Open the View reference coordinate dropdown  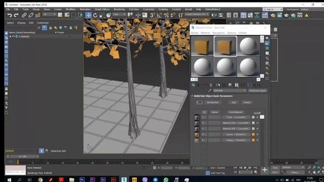pos(119,14)
